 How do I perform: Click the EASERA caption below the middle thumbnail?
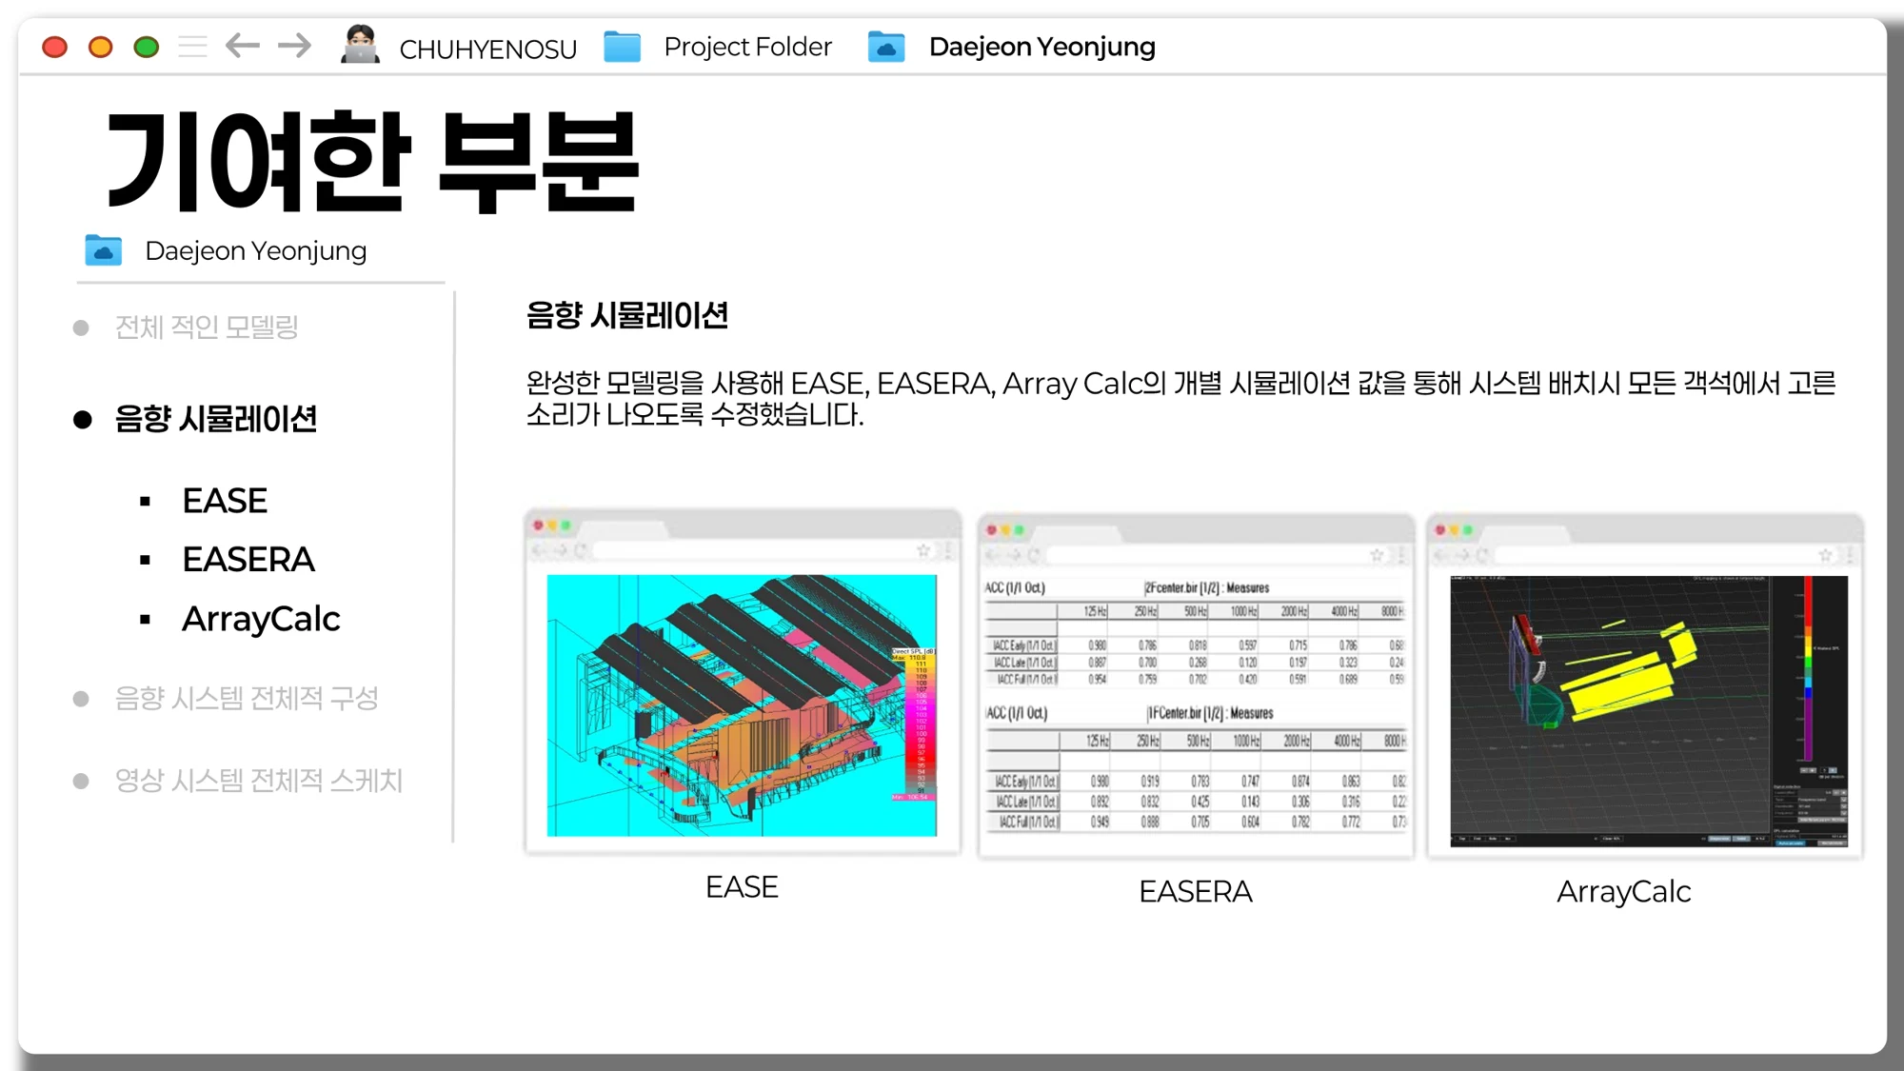(1196, 892)
